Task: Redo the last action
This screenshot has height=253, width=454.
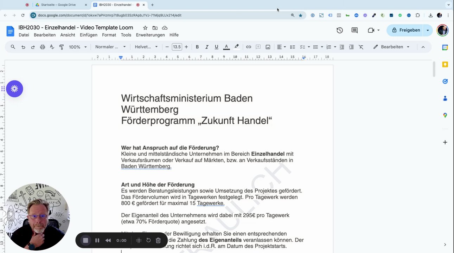Action: [x=33, y=47]
